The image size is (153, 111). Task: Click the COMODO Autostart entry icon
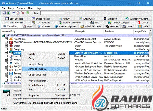click(x=11, y=42)
